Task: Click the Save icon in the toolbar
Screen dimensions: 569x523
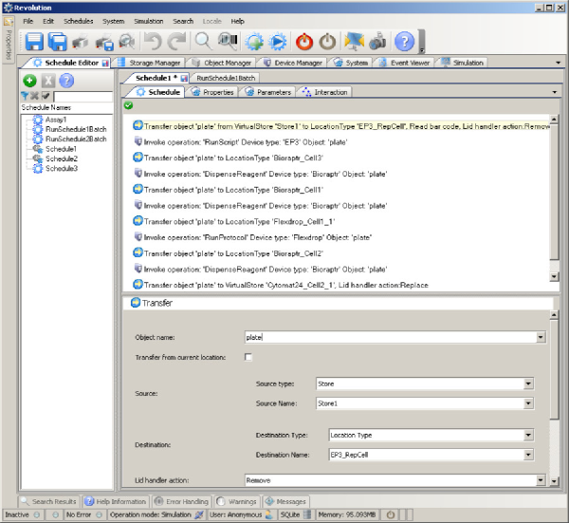Action: point(34,42)
